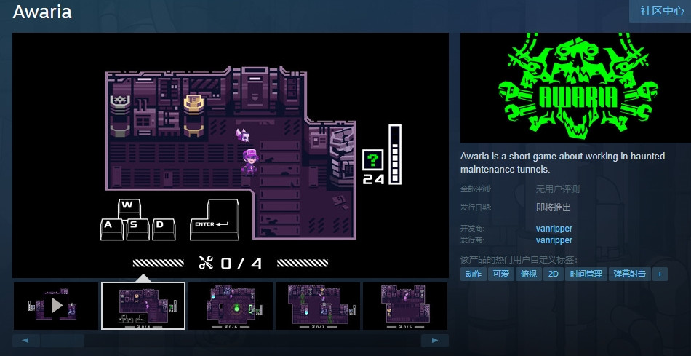This screenshot has width=691, height=356.
Task: Open the 社区中心 community hub button
Action: [x=662, y=11]
